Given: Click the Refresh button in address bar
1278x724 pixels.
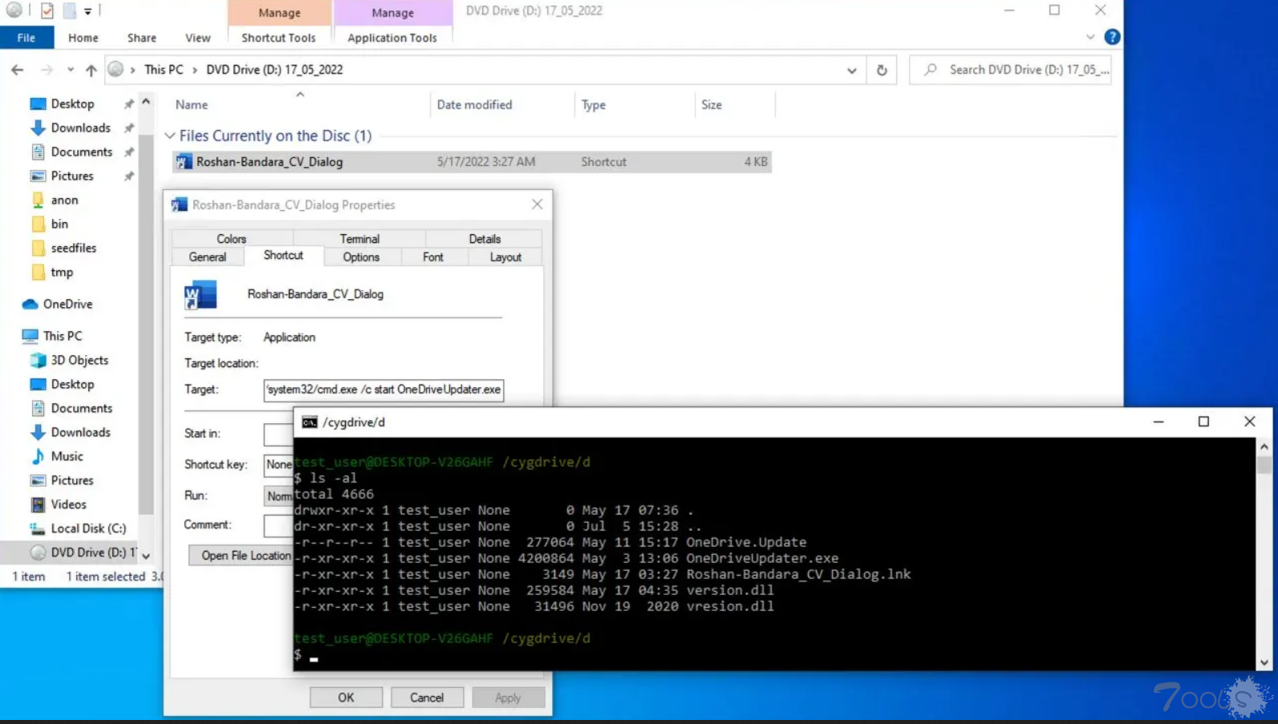Looking at the screenshot, I should 882,70.
